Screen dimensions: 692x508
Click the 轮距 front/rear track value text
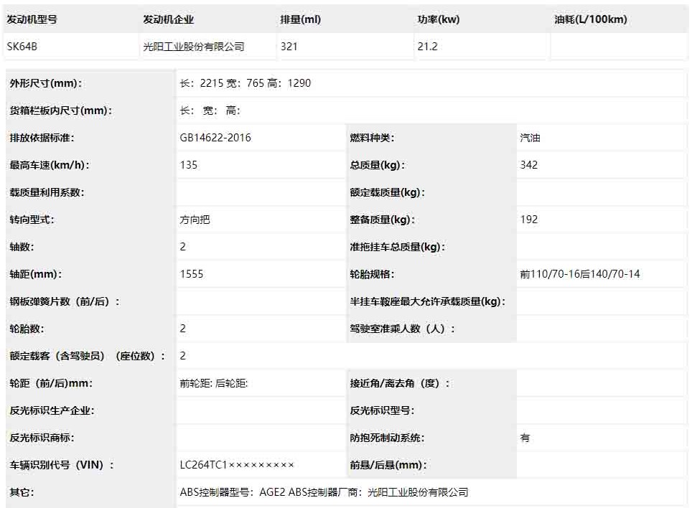213,383
